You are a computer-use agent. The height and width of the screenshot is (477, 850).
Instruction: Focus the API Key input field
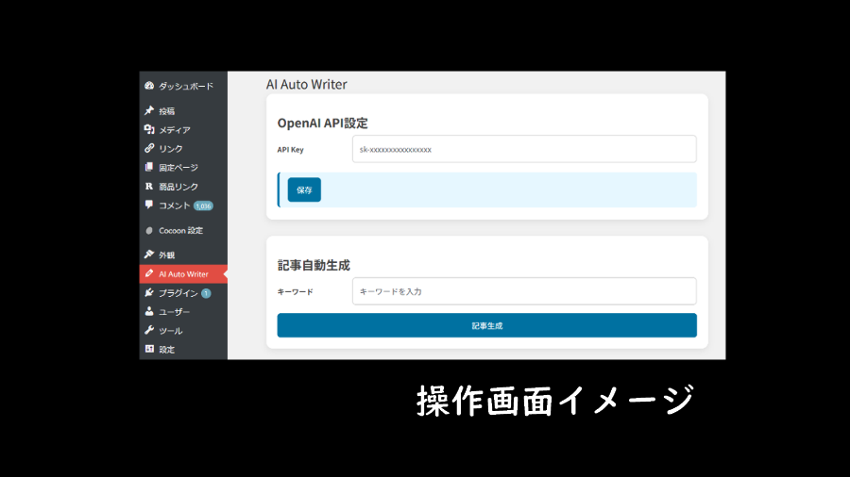click(524, 149)
